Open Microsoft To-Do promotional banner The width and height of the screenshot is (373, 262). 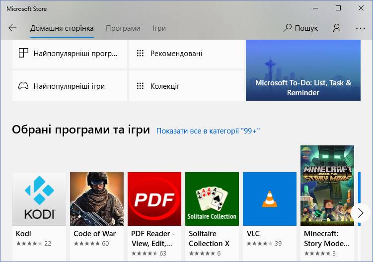point(303,70)
